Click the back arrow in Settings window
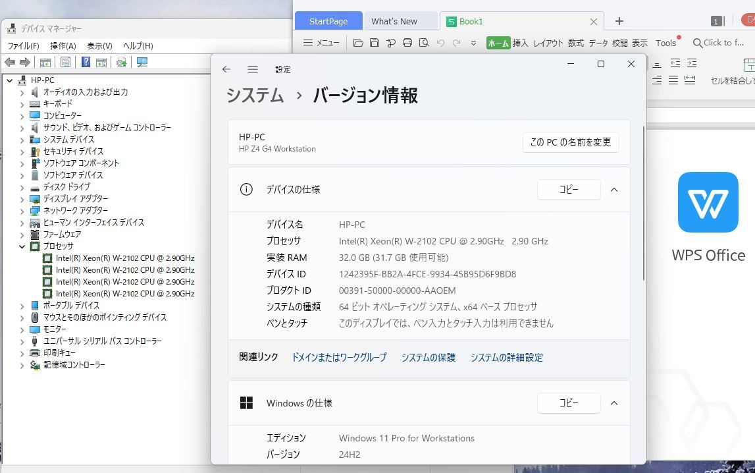Image resolution: width=755 pixels, height=473 pixels. tap(226, 69)
